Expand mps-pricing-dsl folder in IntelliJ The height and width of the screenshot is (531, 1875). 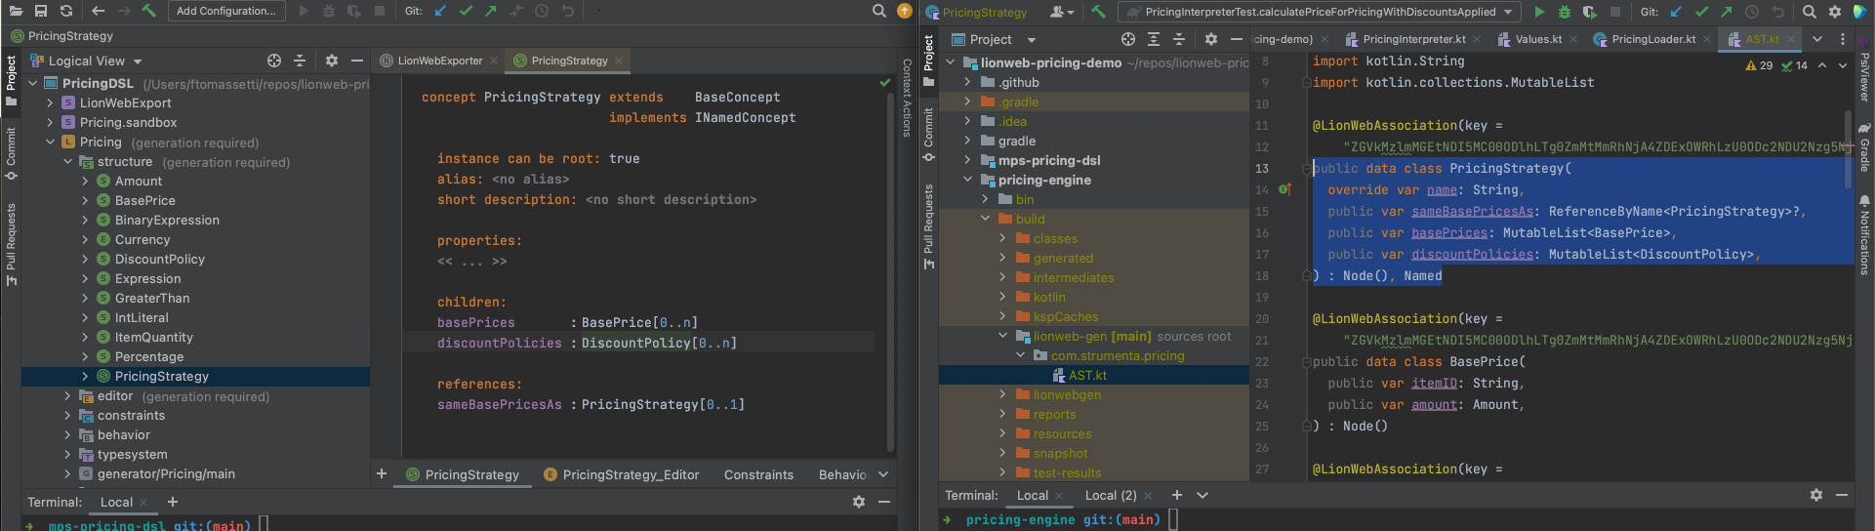pyautogui.click(x=967, y=160)
